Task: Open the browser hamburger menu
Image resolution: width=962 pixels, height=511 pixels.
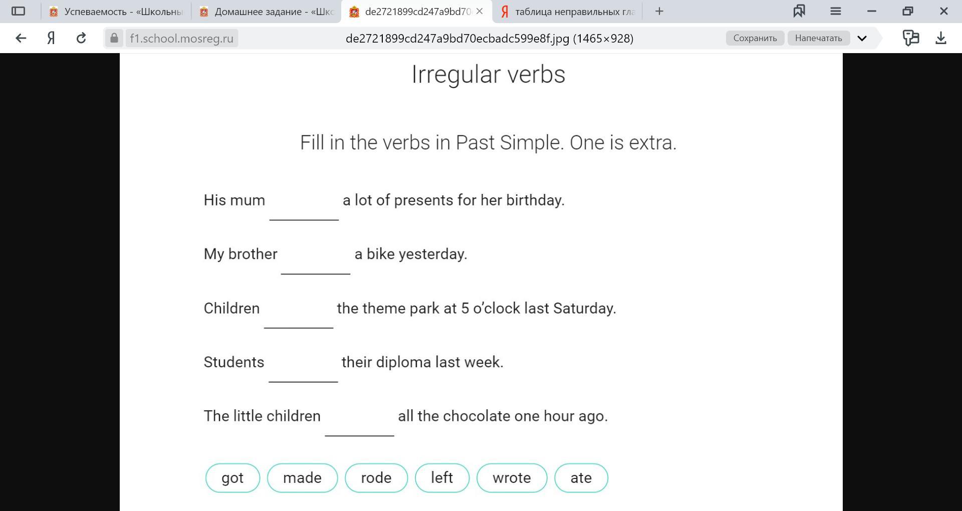Action: click(835, 11)
